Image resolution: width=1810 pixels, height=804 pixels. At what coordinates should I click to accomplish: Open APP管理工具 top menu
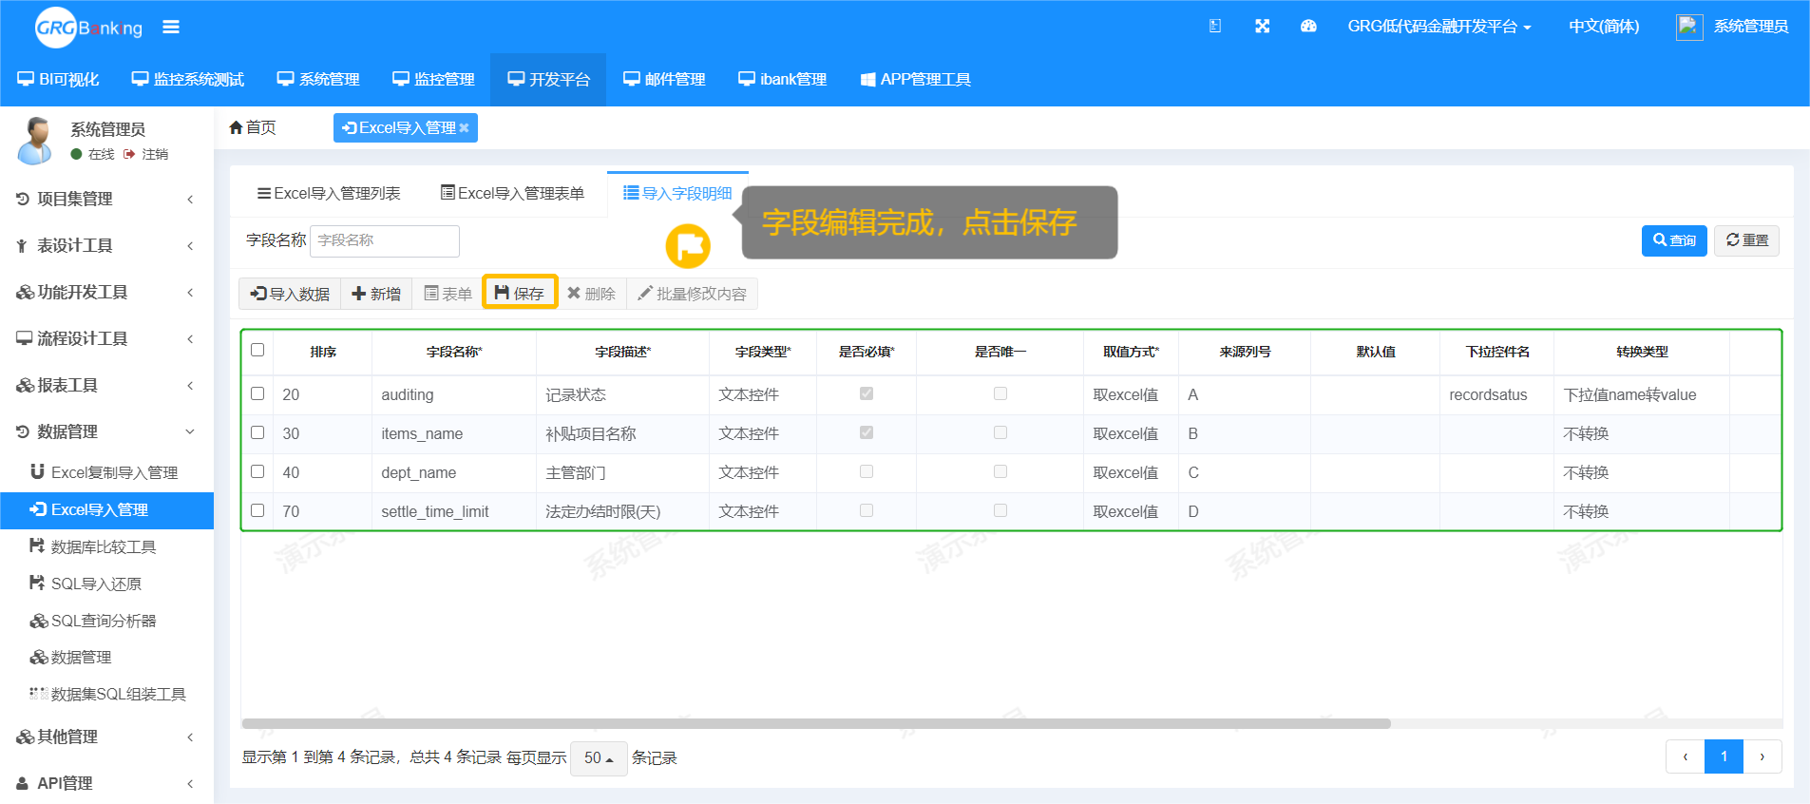coord(916,80)
